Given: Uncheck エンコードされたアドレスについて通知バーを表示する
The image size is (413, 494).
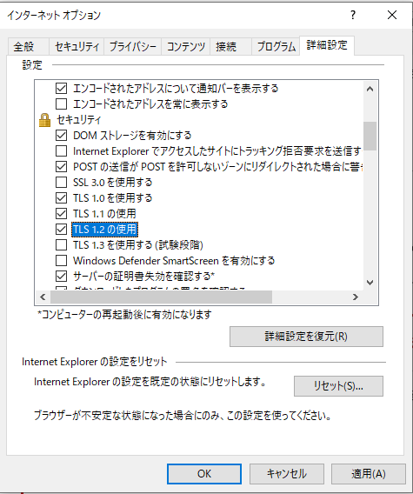Looking at the screenshot, I should pos(61,88).
